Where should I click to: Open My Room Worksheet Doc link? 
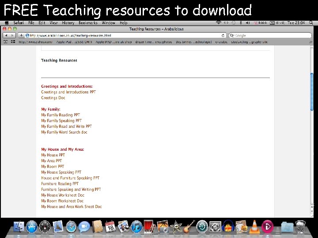coord(62,201)
